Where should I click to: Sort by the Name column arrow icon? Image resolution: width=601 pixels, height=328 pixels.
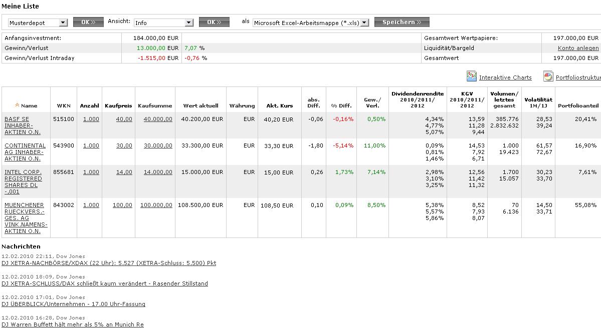click(x=17, y=105)
